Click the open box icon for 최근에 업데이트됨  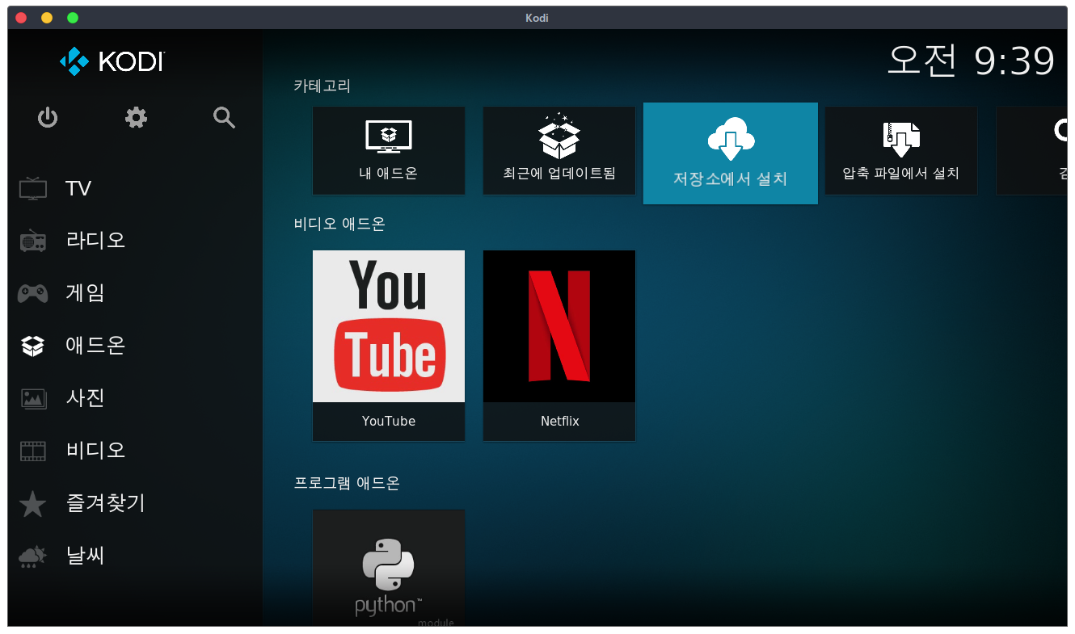click(559, 136)
